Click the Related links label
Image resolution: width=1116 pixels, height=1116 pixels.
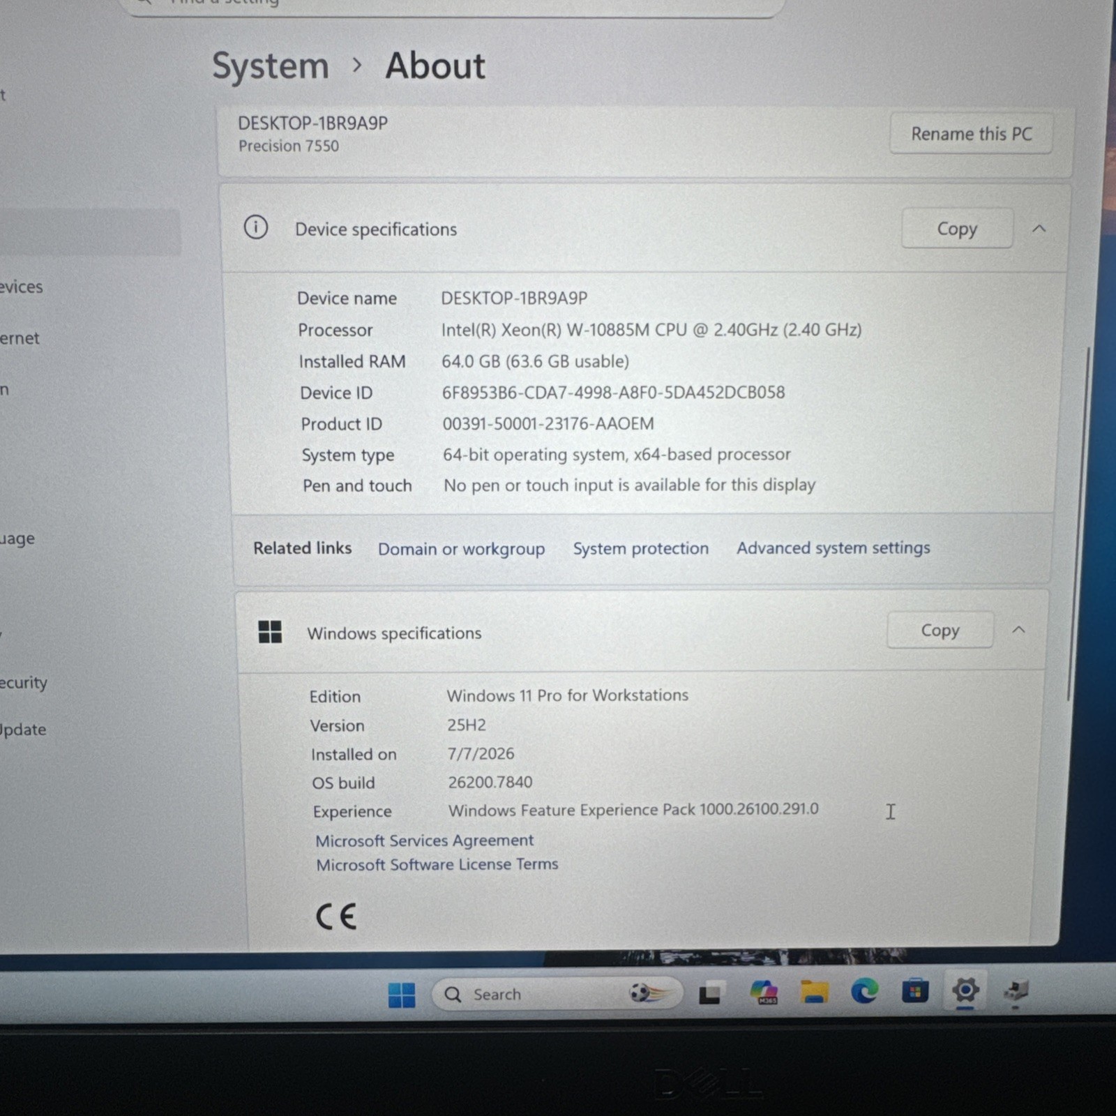(302, 548)
